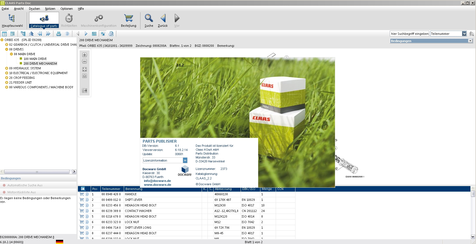Select 200 DRIVE MECHANISM tree item

pos(40,64)
